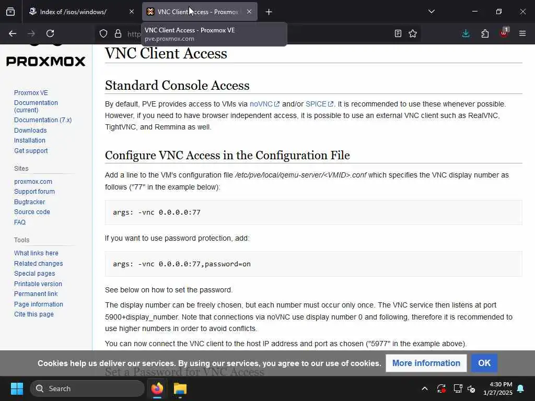This screenshot has width=535, height=401.
Task: Click Cite this page link
Action: (34, 314)
